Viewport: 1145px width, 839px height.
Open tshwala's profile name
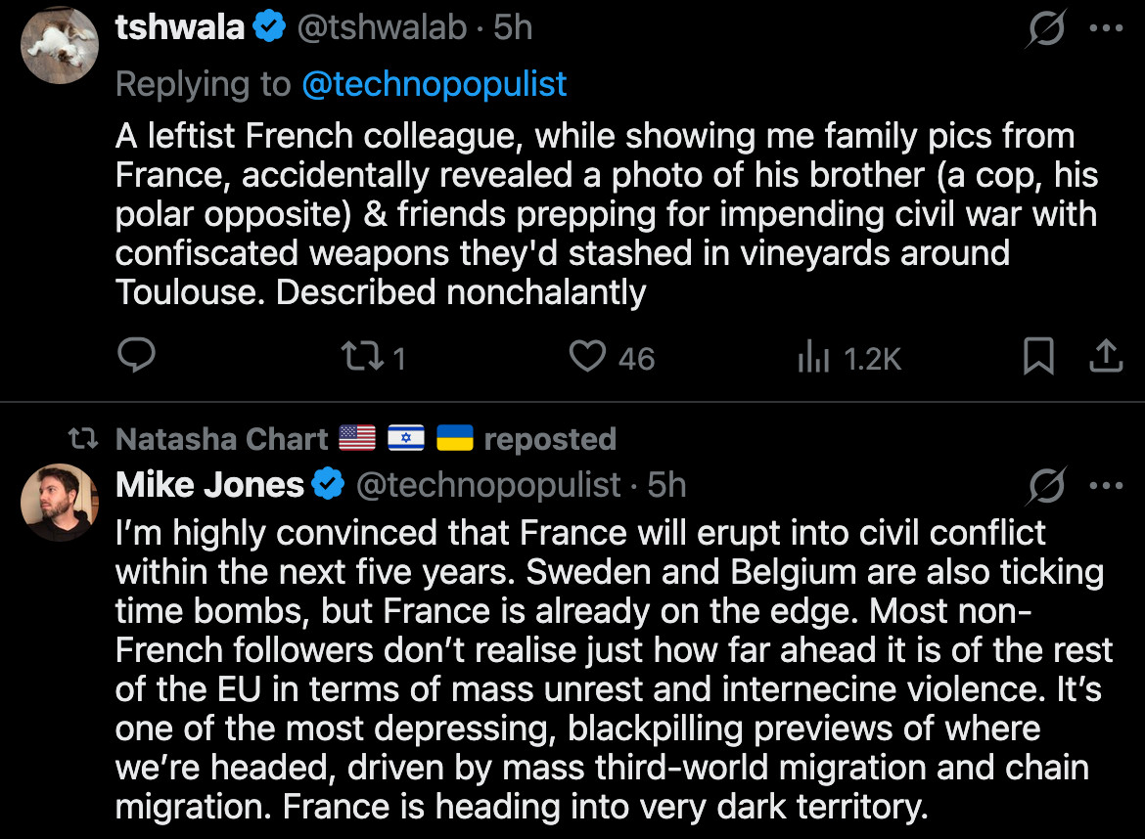click(179, 28)
